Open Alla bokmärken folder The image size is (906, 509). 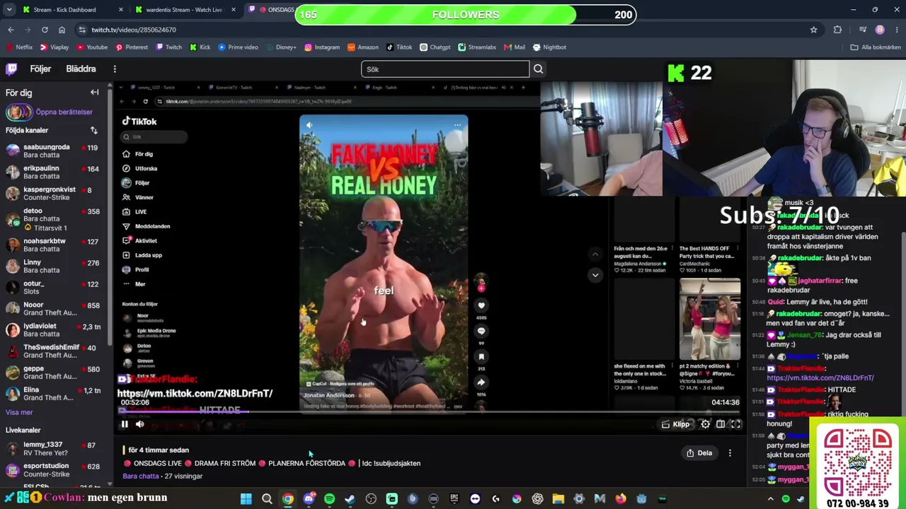click(876, 47)
